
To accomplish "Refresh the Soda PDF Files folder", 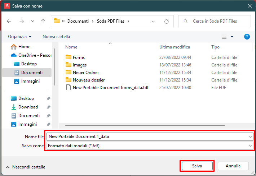I will (167, 21).
